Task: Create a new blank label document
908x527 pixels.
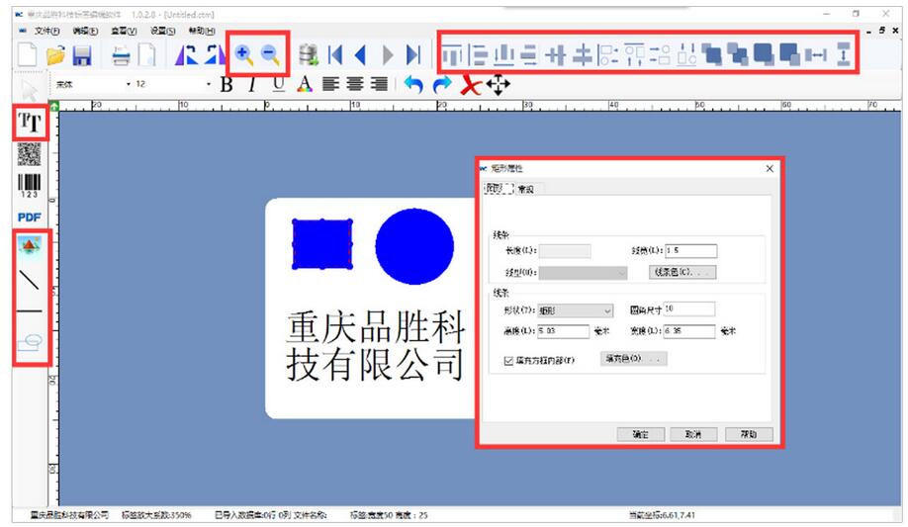Action: click(27, 55)
